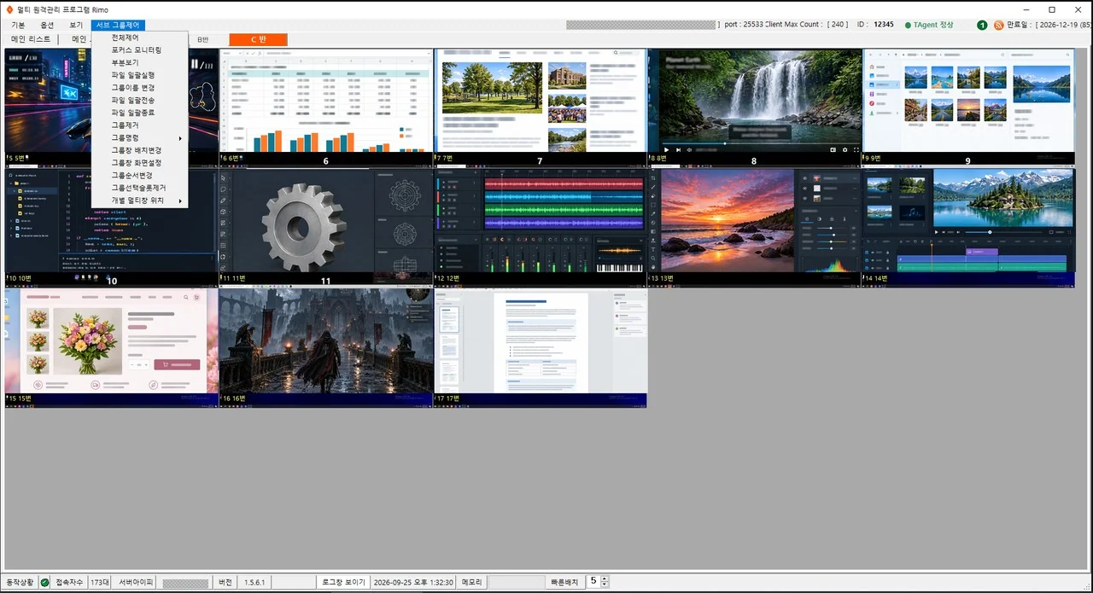
Task: Open the 보기 menu
Action: coord(76,26)
